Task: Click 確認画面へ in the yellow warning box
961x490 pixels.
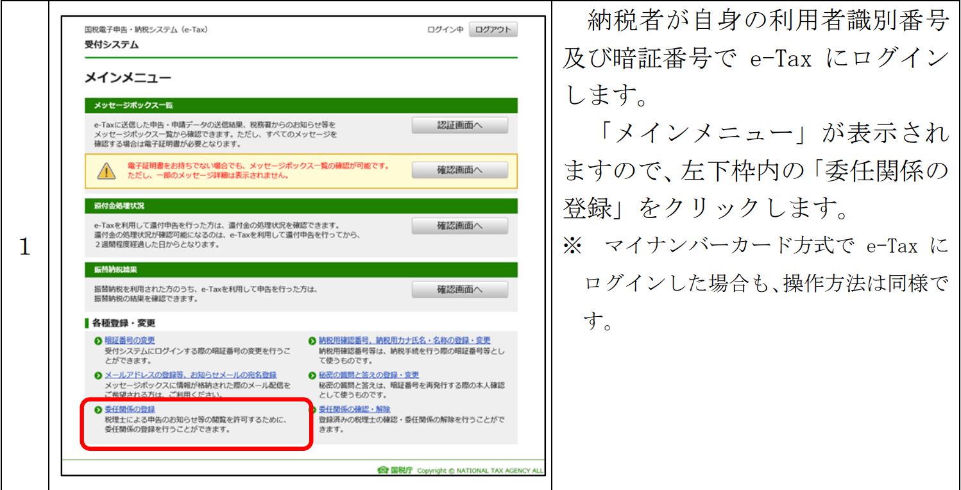Action: pos(459,170)
